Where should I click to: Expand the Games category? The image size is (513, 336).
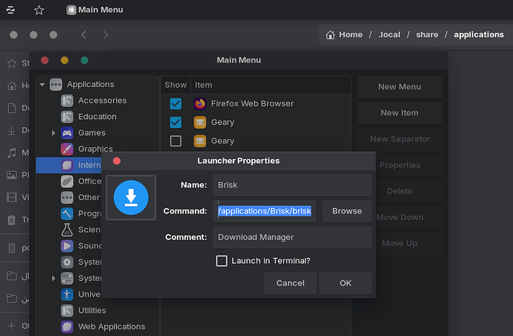coord(54,133)
